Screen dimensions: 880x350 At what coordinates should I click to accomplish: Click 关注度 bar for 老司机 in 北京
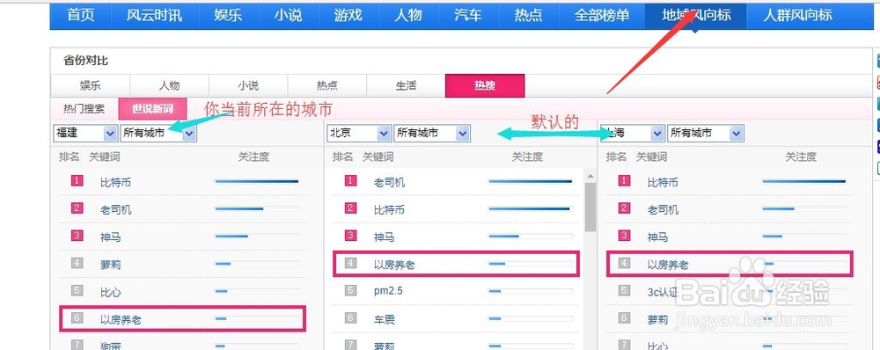tap(531, 181)
